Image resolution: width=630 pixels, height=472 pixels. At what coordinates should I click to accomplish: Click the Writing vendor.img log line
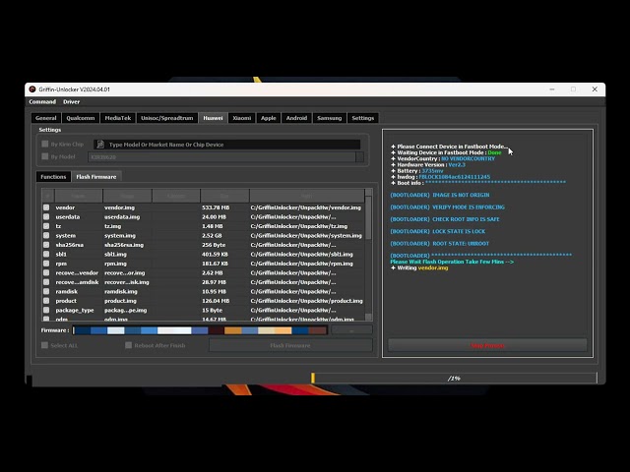(x=422, y=267)
